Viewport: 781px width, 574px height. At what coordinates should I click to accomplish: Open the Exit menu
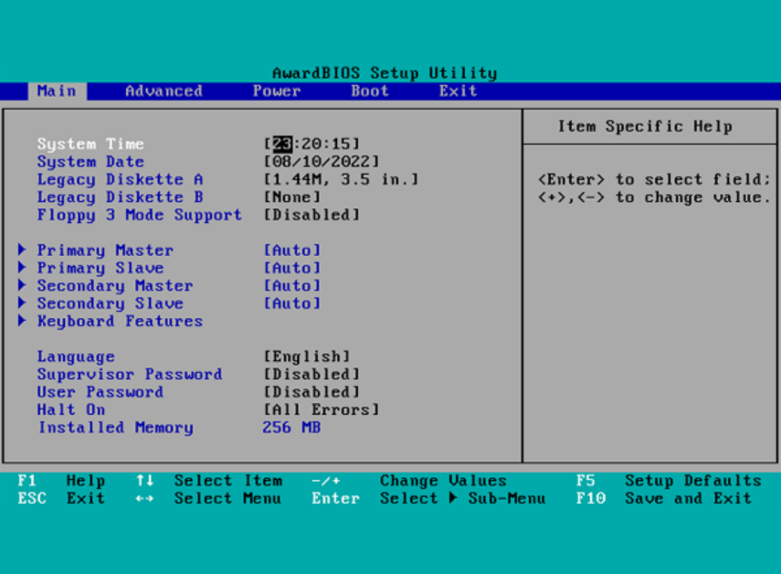[x=457, y=90]
